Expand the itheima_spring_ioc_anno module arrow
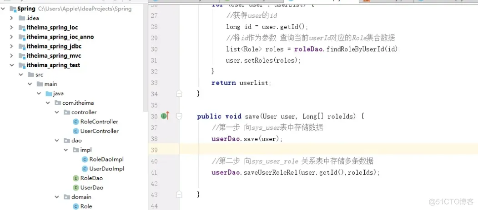The image size is (478, 210). point(11,37)
